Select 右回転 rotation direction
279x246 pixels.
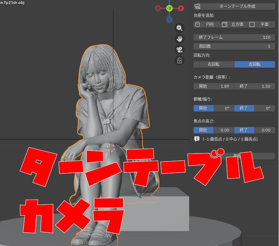pos(214,64)
